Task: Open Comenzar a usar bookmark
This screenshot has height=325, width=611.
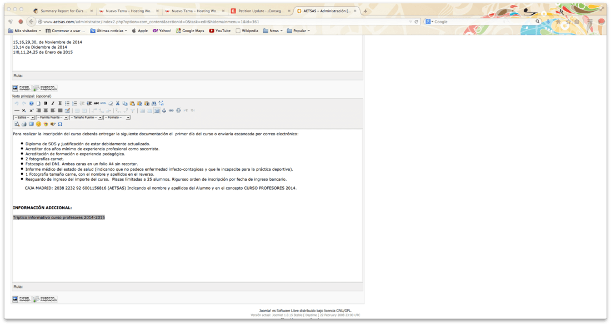Action: tap(65, 31)
